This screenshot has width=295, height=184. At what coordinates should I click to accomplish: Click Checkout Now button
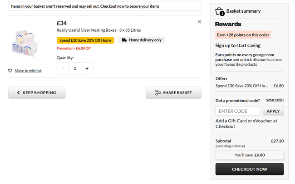coord(250,169)
